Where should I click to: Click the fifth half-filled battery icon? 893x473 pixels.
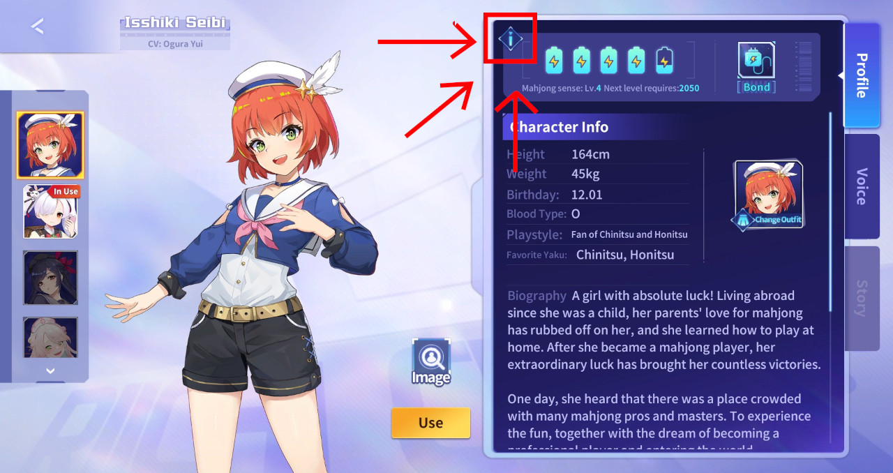pos(665,61)
